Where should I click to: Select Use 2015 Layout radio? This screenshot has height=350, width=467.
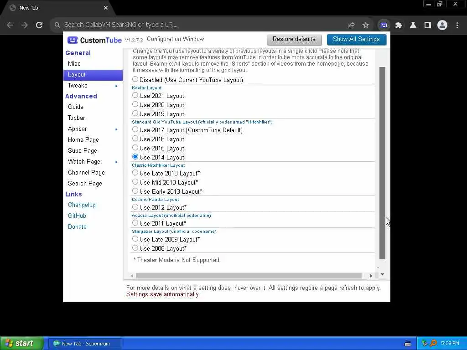(x=135, y=148)
